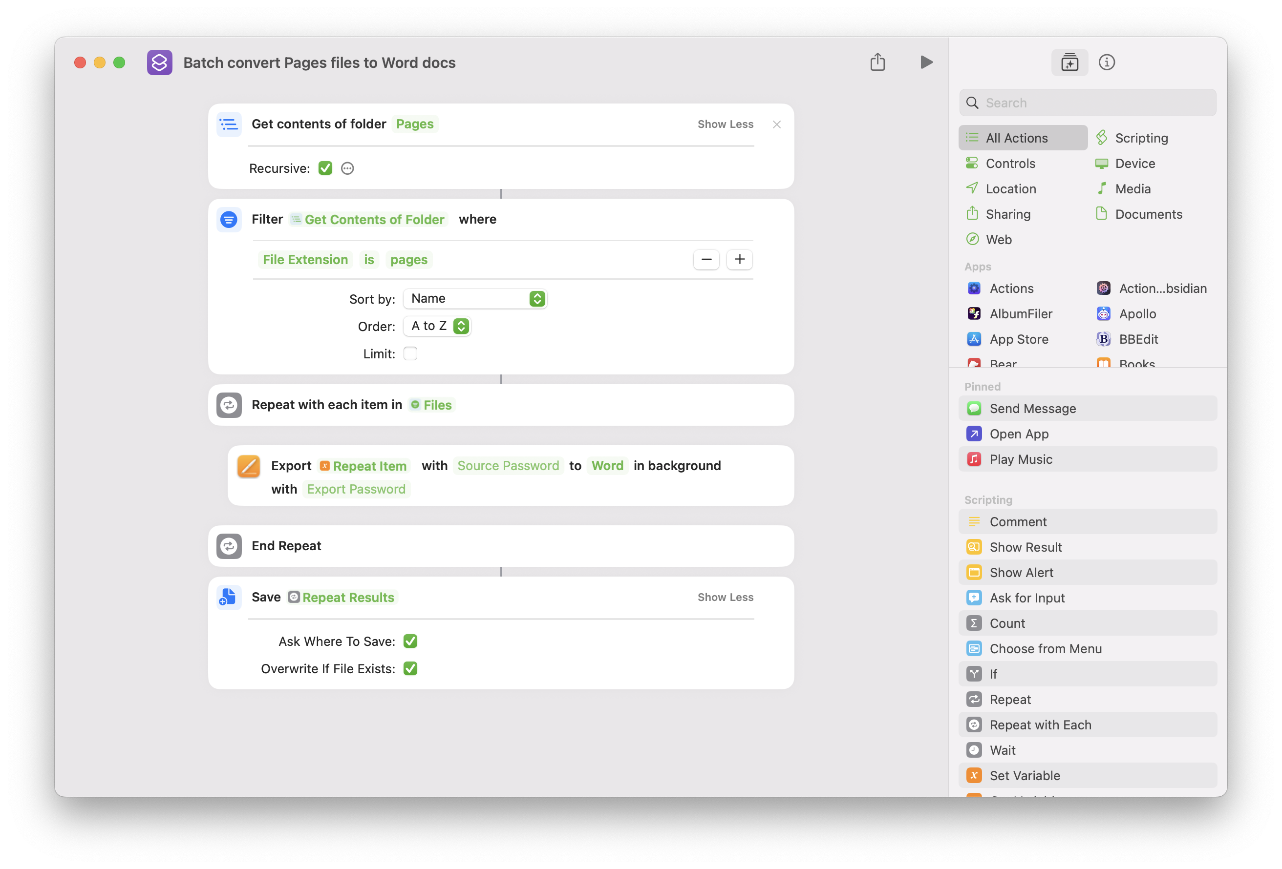Select the pinned Send Message action

tap(1087, 409)
